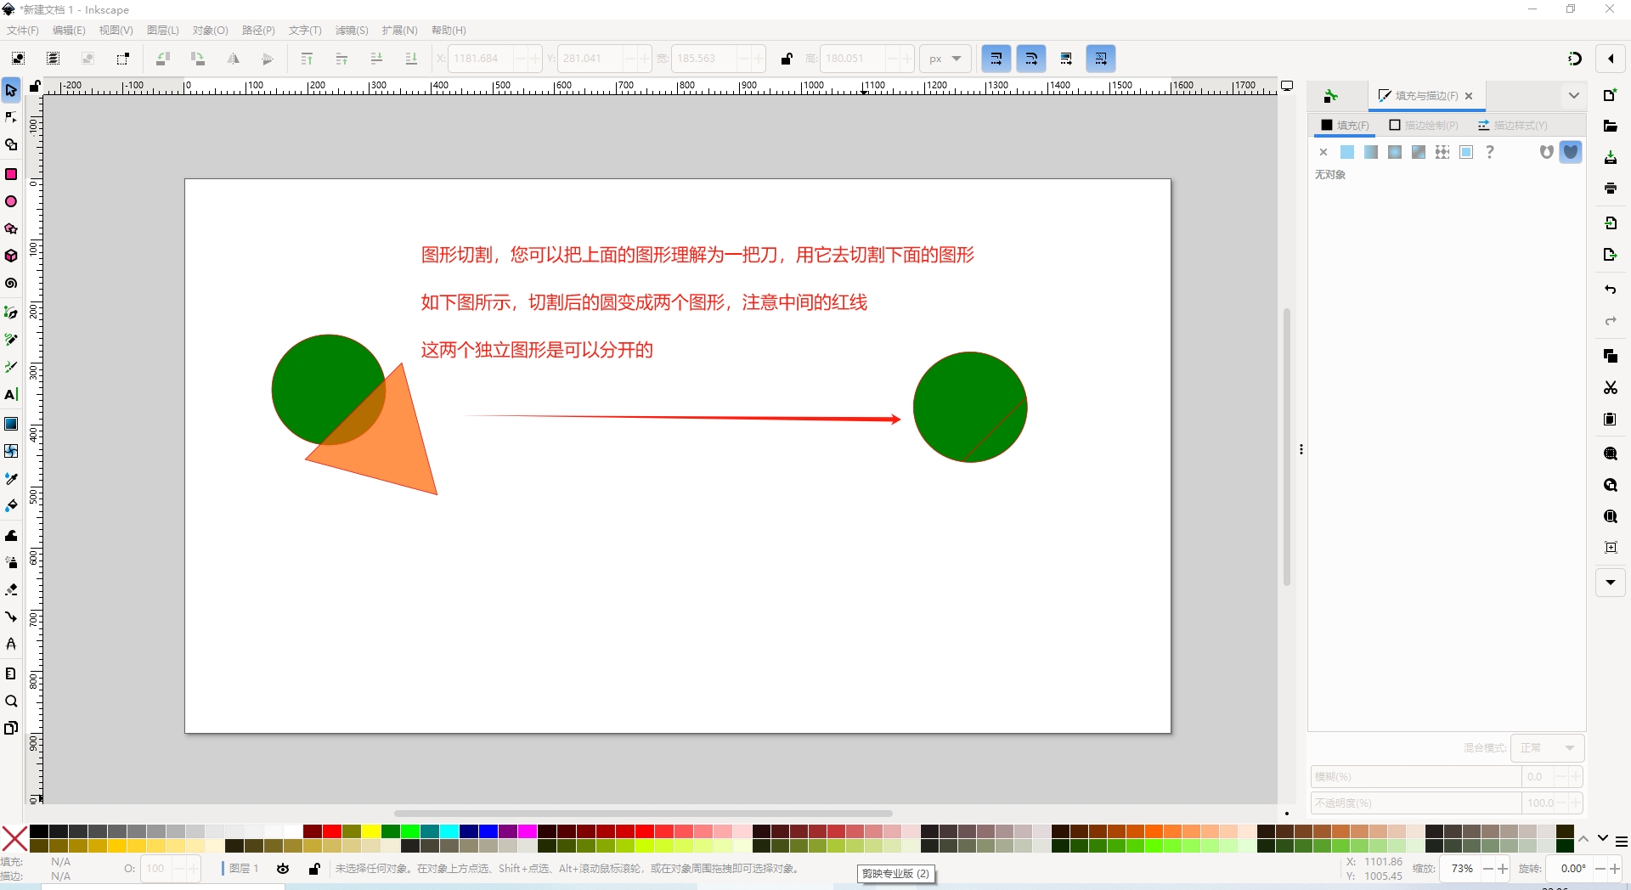Screen dimensions: 1631x890
Task: Open the blend mode dropdown
Action: coord(1547,748)
